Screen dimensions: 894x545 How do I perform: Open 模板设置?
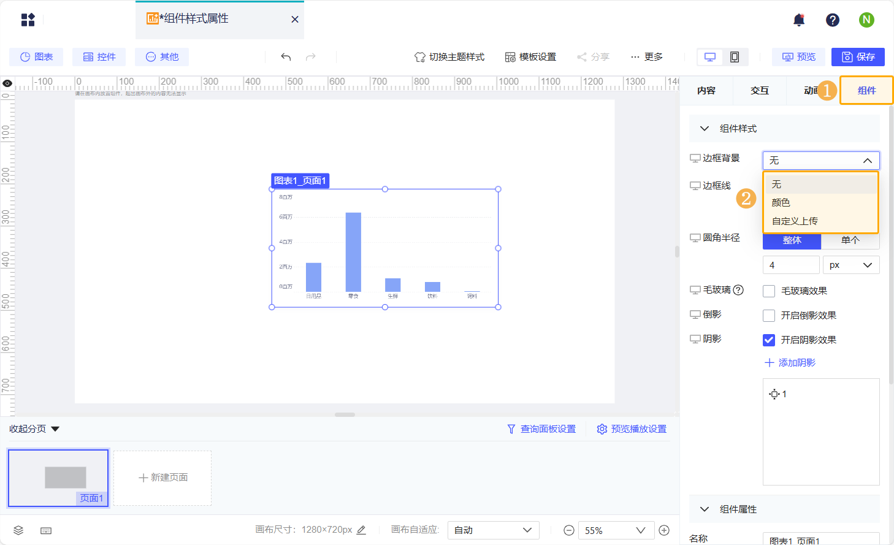pos(530,57)
